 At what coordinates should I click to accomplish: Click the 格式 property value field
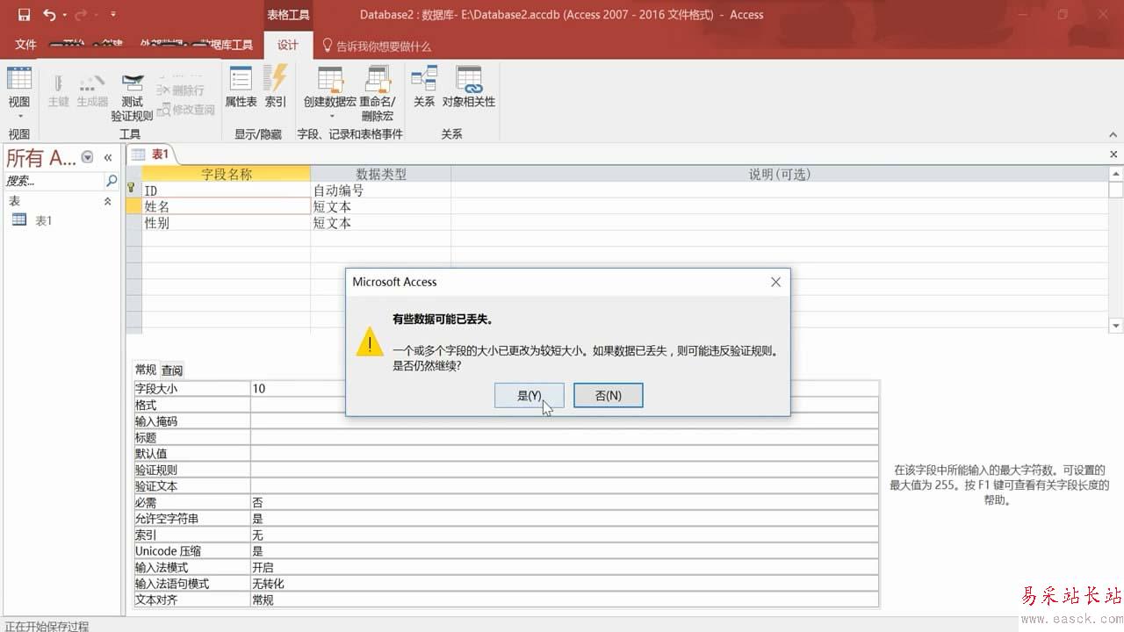click(x=565, y=405)
